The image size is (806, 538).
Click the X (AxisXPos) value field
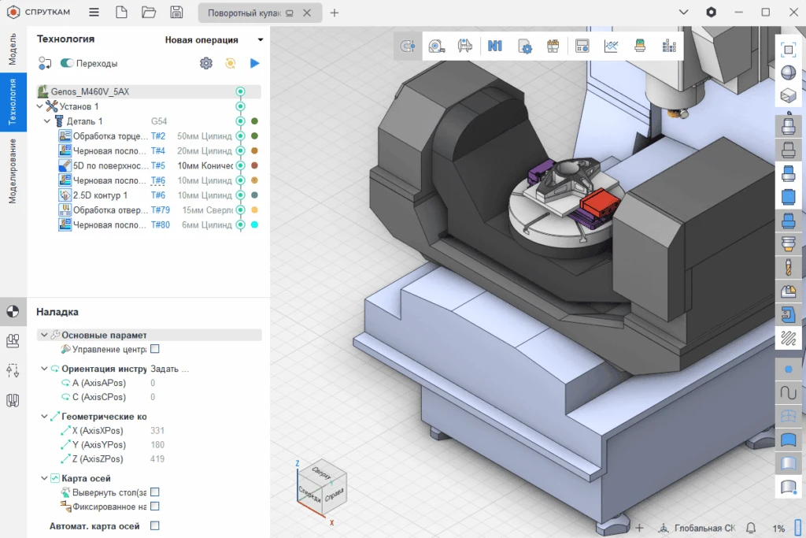tap(157, 431)
